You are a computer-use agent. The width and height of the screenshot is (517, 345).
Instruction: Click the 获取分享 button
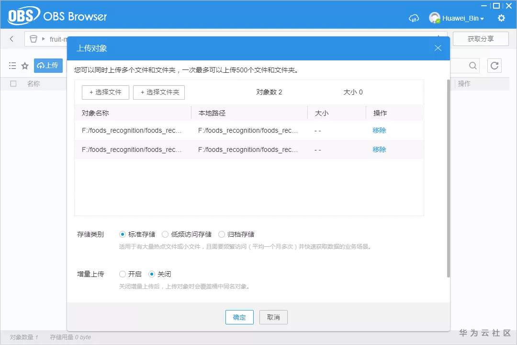481,39
